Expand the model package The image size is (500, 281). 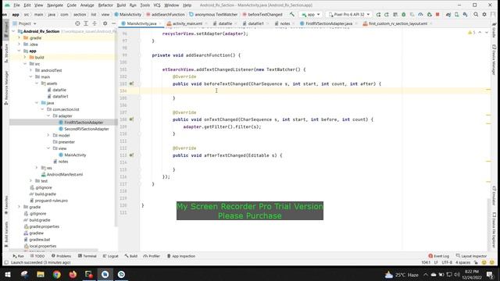point(48,135)
